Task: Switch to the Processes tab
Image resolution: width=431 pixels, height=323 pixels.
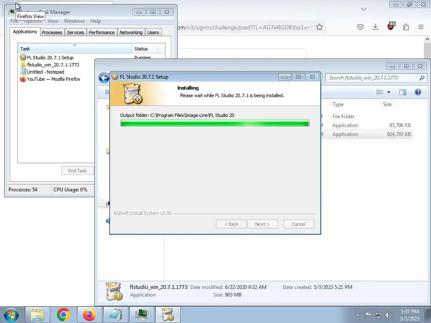Action: point(52,32)
